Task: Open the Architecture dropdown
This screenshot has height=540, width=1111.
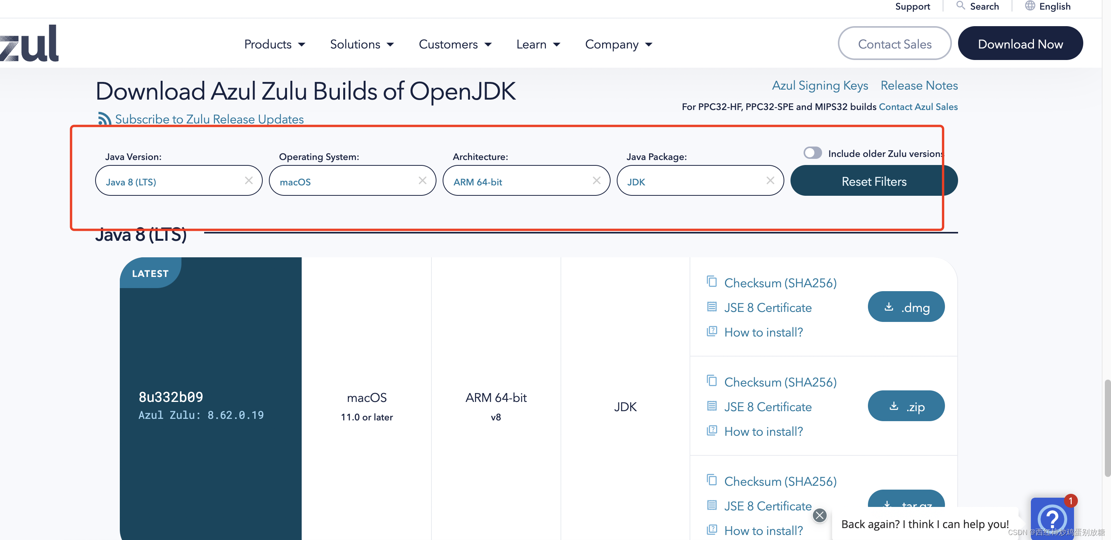Action: pyautogui.click(x=526, y=181)
